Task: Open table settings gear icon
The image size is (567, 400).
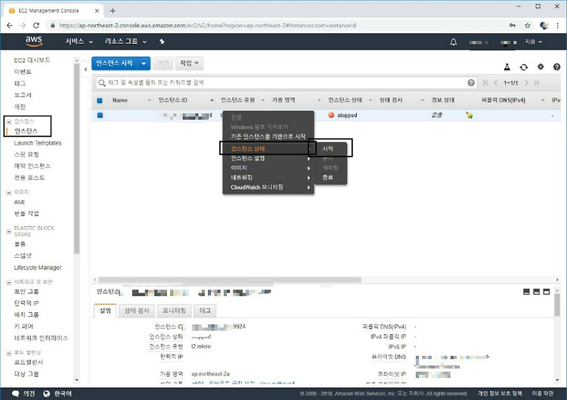Action: coord(541,67)
